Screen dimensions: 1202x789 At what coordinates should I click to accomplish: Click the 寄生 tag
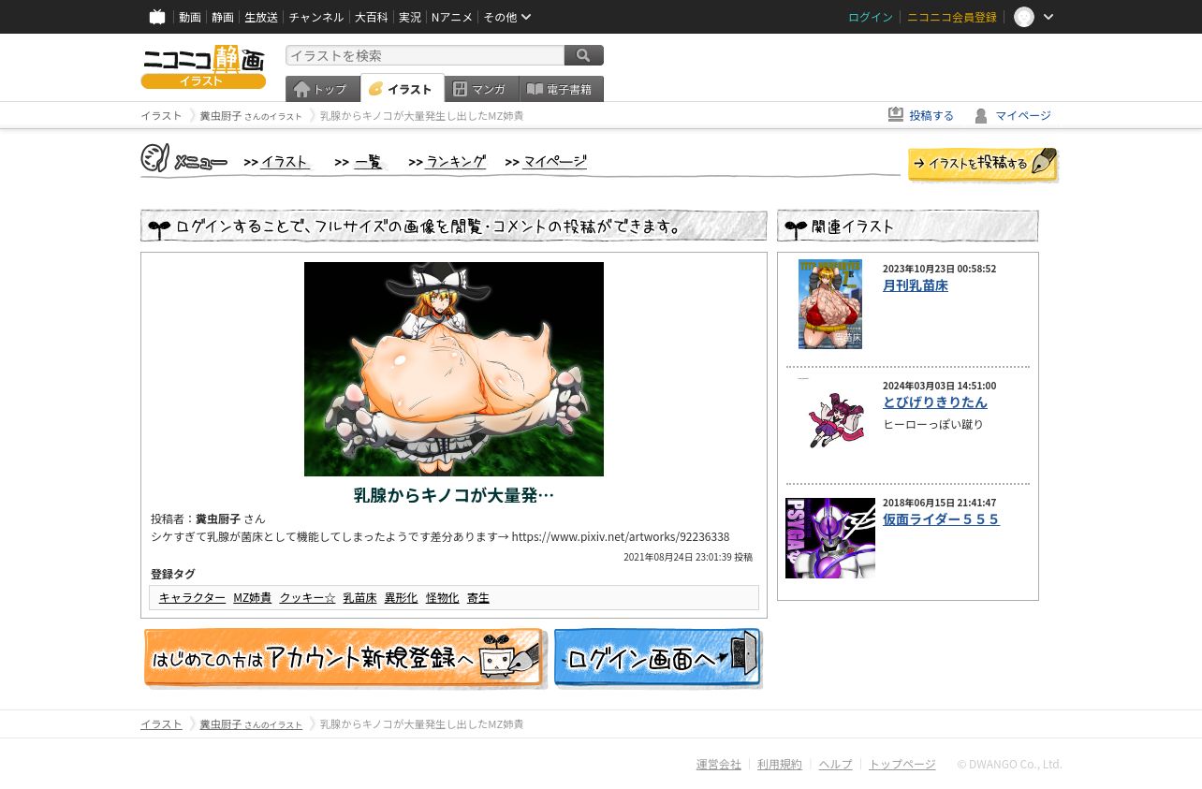(x=478, y=597)
